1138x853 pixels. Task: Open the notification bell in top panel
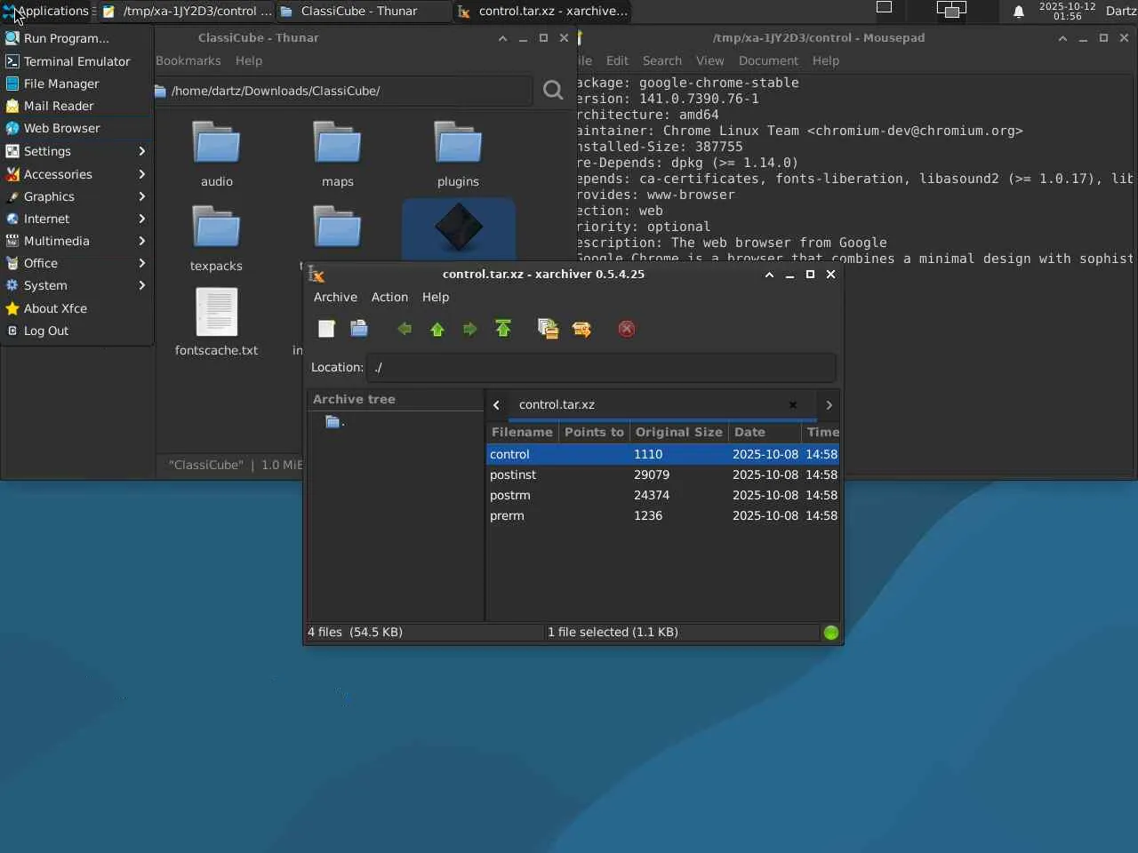coord(1019,12)
